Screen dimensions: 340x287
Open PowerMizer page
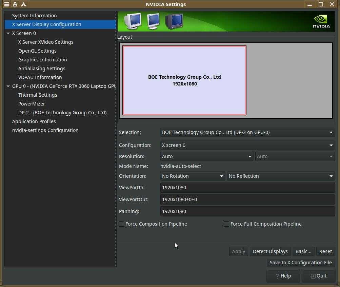pos(60,104)
